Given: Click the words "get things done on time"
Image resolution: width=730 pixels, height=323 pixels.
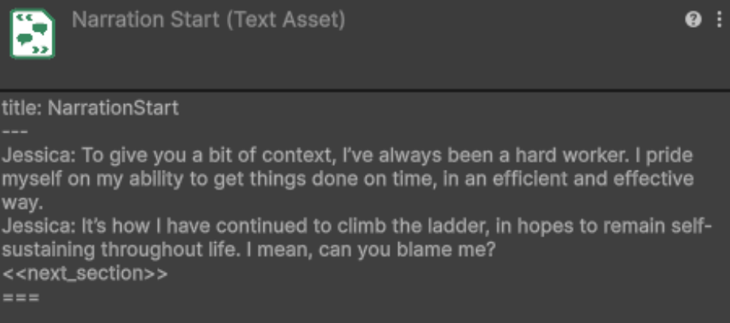Looking at the screenshot, I should (304, 179).
